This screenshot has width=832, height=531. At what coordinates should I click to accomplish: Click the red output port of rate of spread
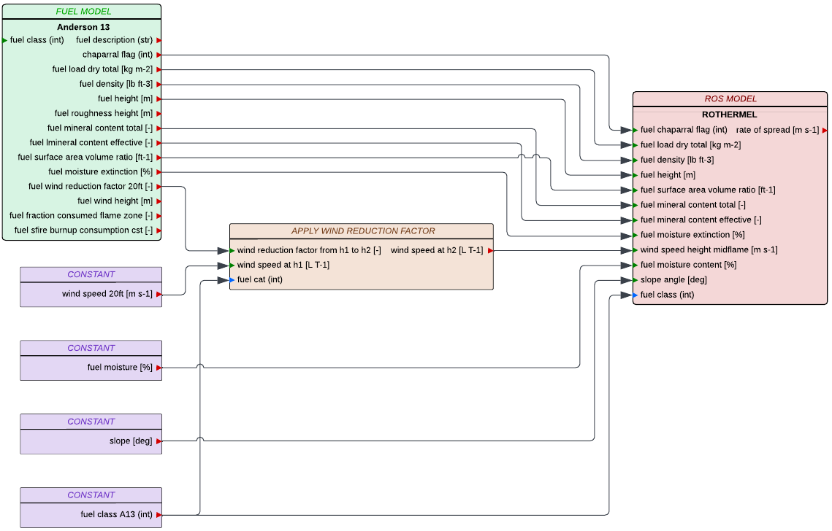pyautogui.click(x=825, y=131)
